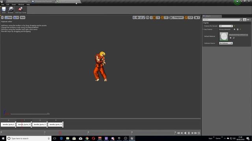Click the Save toolbar button
The width and height of the screenshot is (252, 141).
click(x=4, y=10)
